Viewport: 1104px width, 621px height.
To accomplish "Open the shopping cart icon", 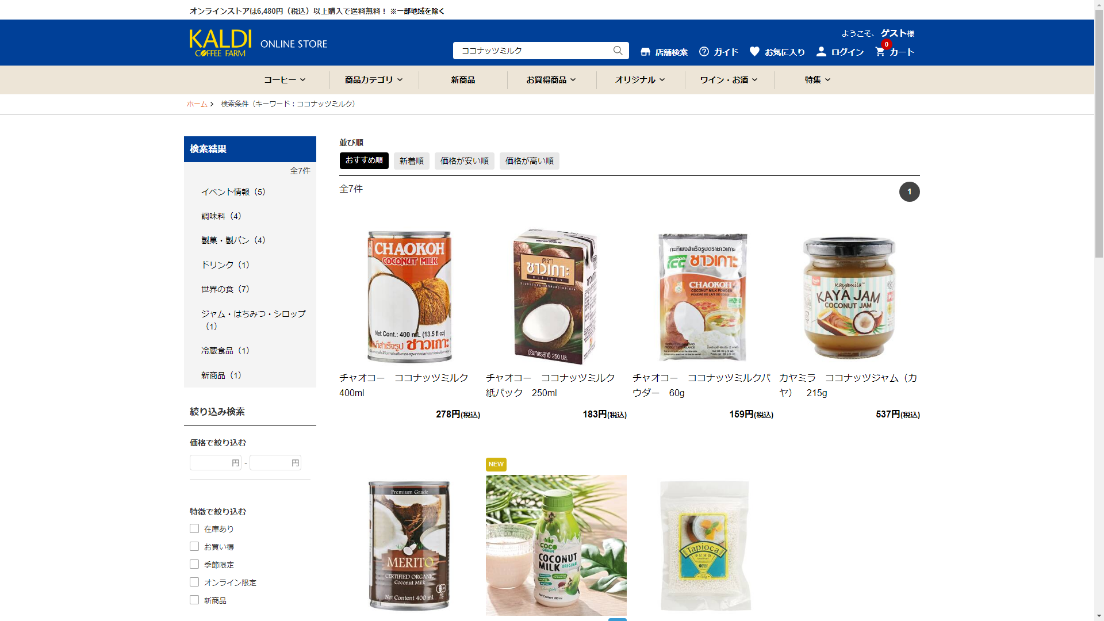I will point(880,52).
